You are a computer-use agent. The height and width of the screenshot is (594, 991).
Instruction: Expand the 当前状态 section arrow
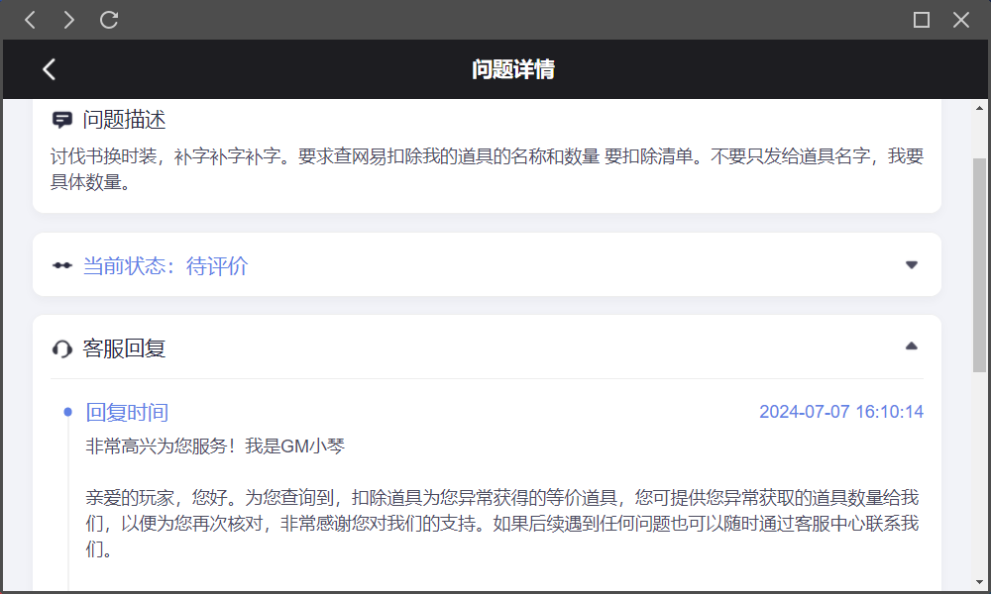pos(912,265)
